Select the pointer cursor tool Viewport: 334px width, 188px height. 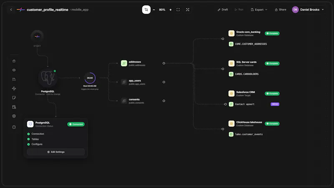(146, 10)
